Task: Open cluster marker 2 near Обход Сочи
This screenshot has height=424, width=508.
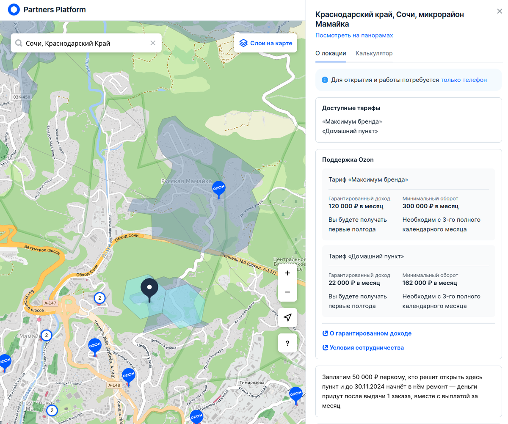Action: 99,298
